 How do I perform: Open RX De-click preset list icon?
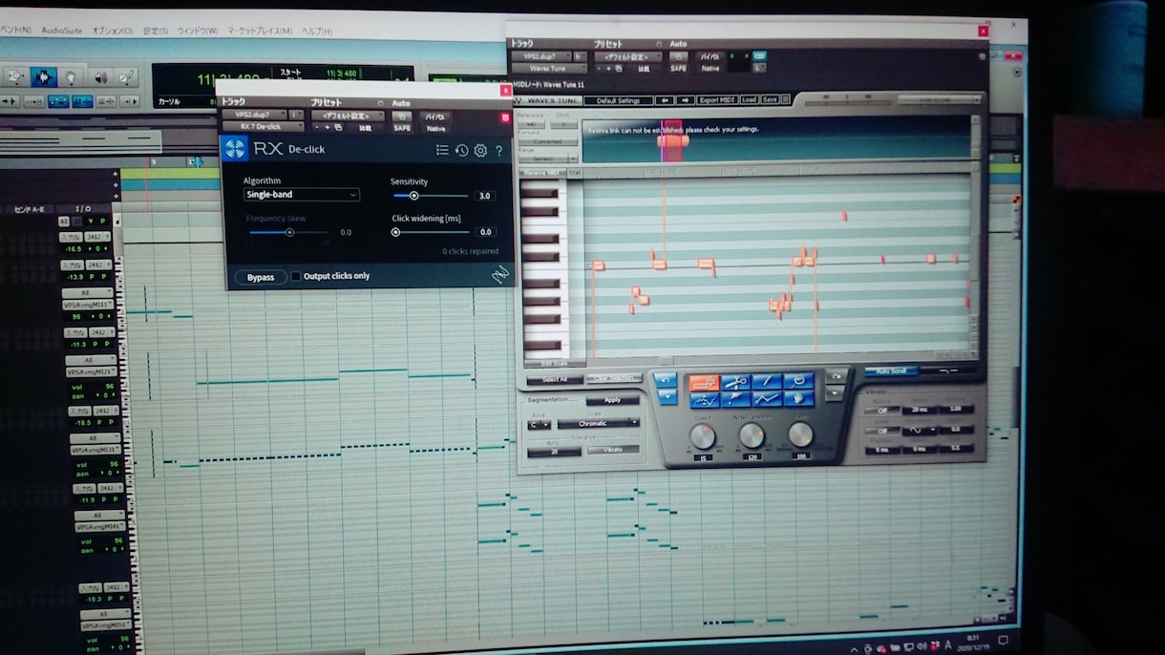pyautogui.click(x=442, y=150)
